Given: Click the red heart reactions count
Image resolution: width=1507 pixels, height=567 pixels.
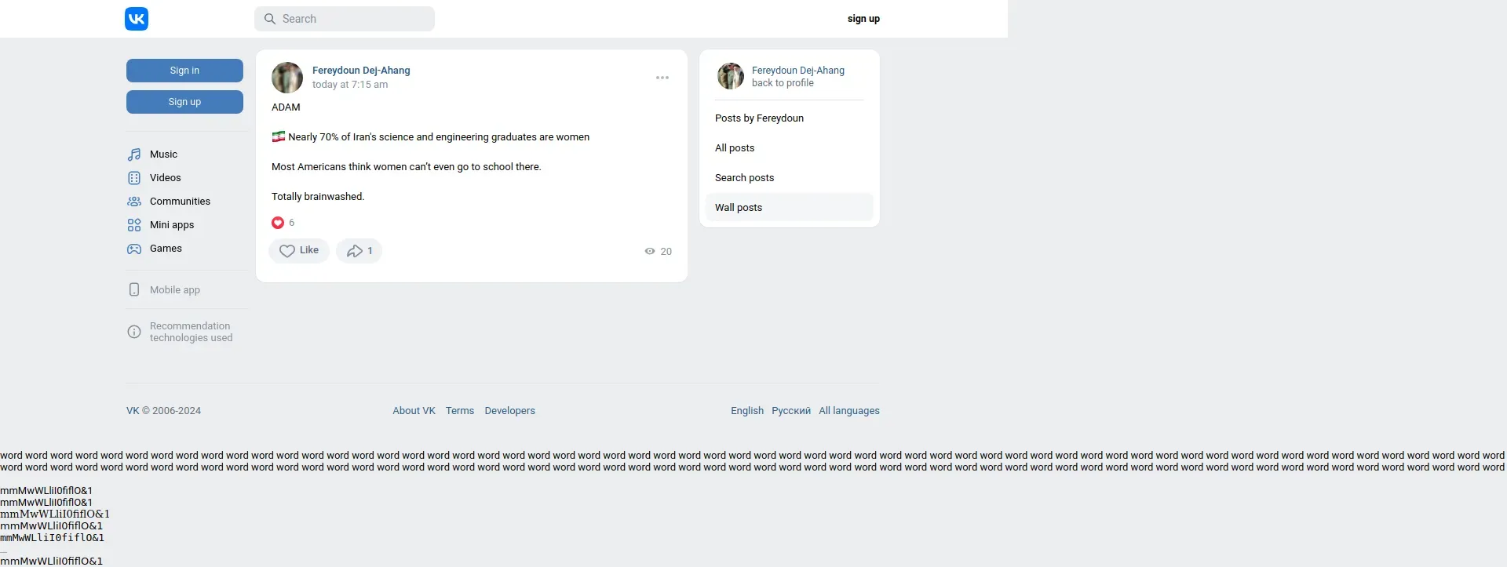Looking at the screenshot, I should tap(283, 223).
